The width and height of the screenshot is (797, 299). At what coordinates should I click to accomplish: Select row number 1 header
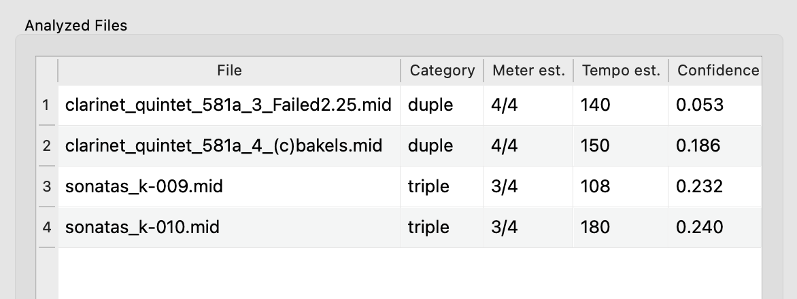pos(46,105)
